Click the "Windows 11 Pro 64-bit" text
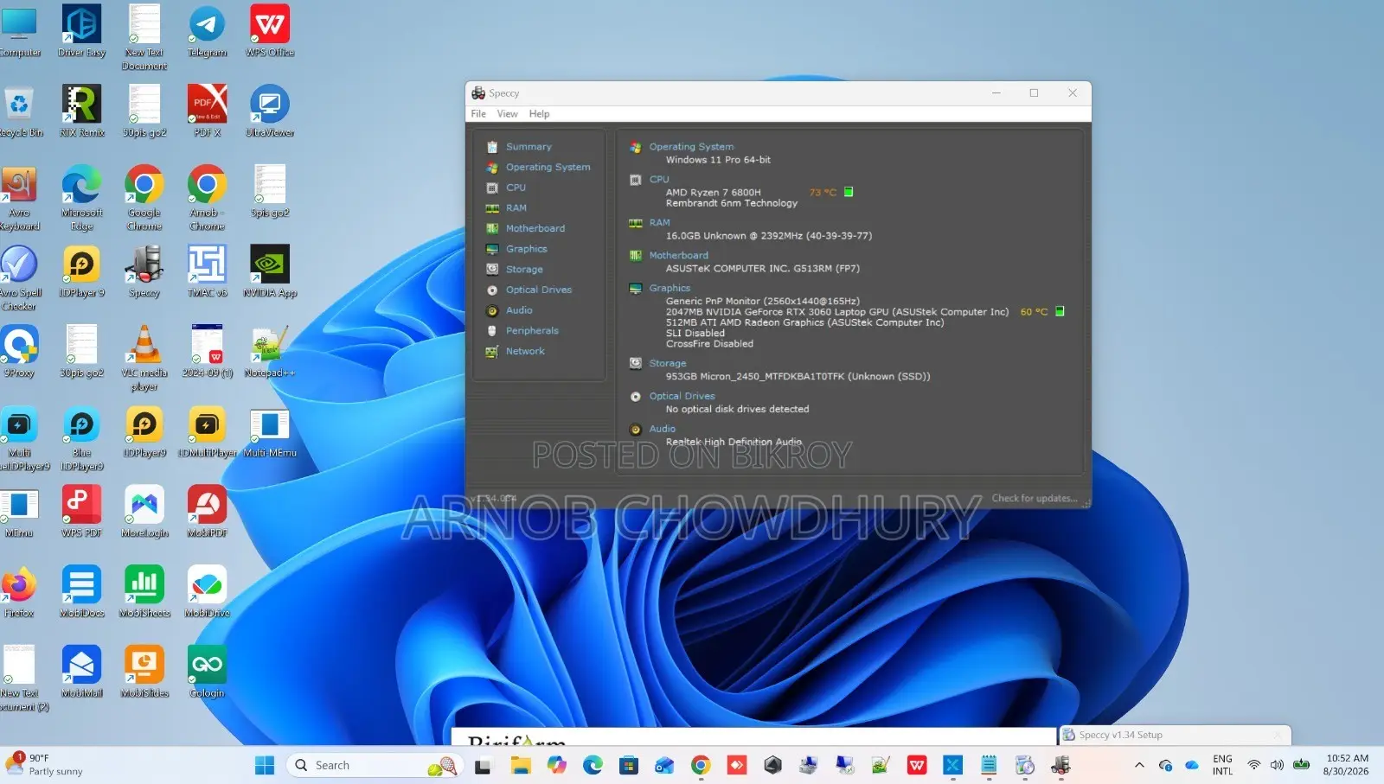This screenshot has height=784, width=1384. (x=718, y=160)
